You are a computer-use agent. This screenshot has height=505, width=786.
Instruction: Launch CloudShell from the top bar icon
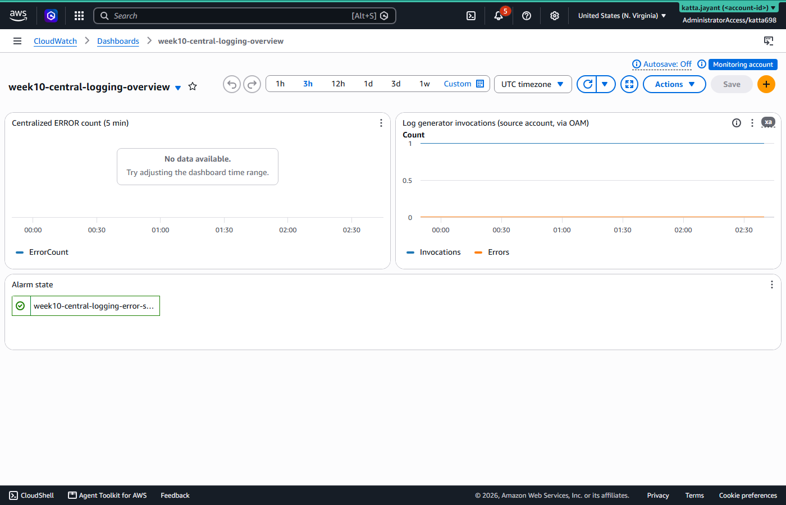(x=471, y=16)
